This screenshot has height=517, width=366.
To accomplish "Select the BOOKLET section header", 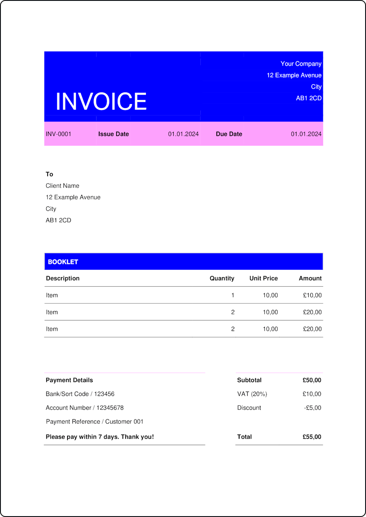I will [63, 262].
